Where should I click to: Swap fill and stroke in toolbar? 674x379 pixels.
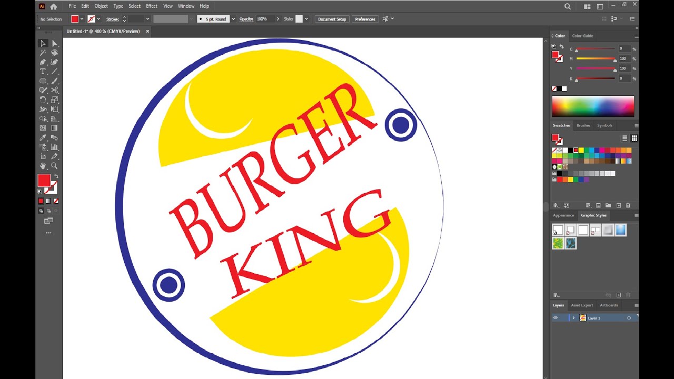pos(56,176)
